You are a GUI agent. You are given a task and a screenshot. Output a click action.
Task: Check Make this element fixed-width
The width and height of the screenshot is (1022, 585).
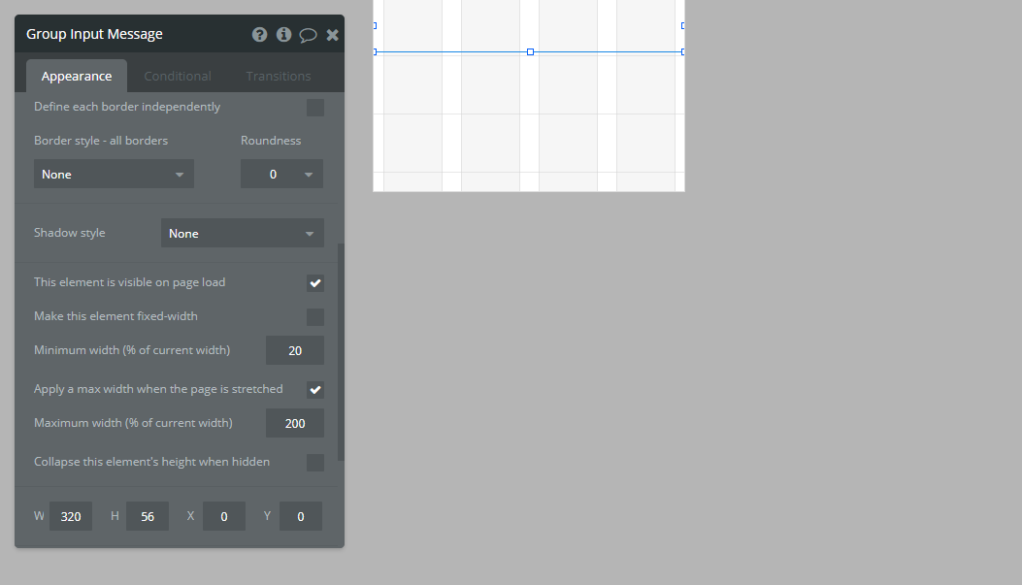315,317
